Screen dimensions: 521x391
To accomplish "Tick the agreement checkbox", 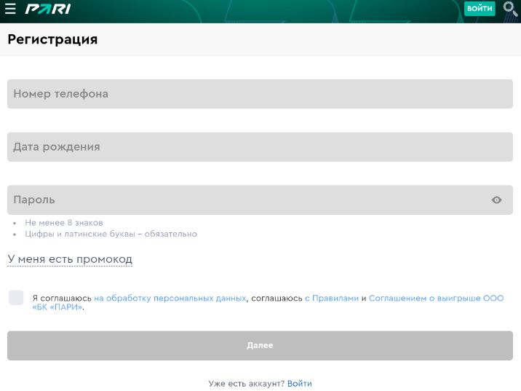I will pyautogui.click(x=16, y=298).
